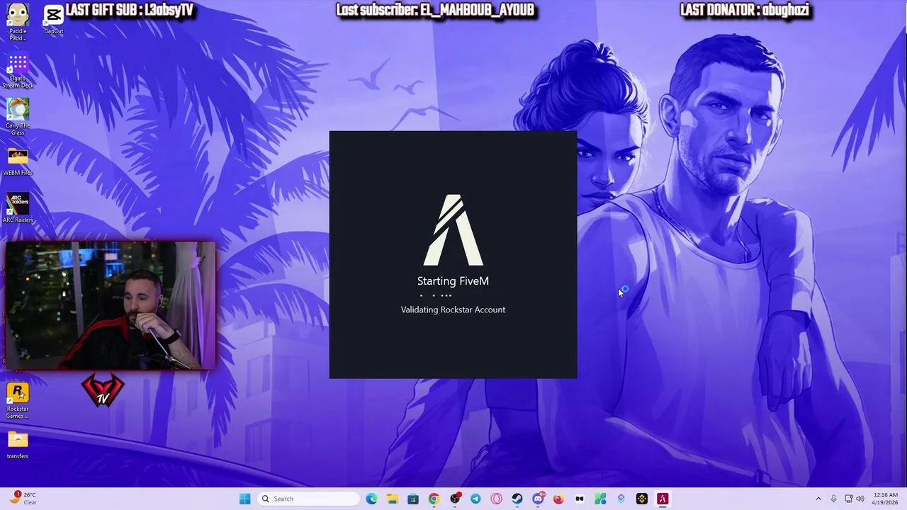Open Opera GX browser from the taskbar
907x510 pixels.
pos(496,499)
